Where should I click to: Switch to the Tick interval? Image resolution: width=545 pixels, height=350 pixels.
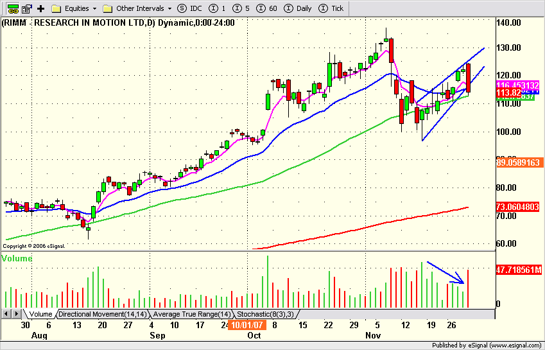coord(331,8)
